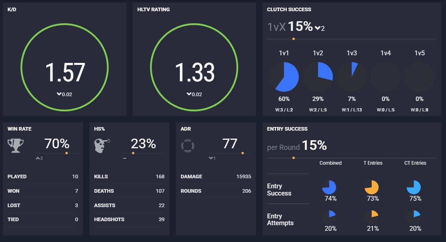The image size is (446, 242).
Task: Click the W:3 / L:2 record under 1v1
Action: click(x=284, y=110)
